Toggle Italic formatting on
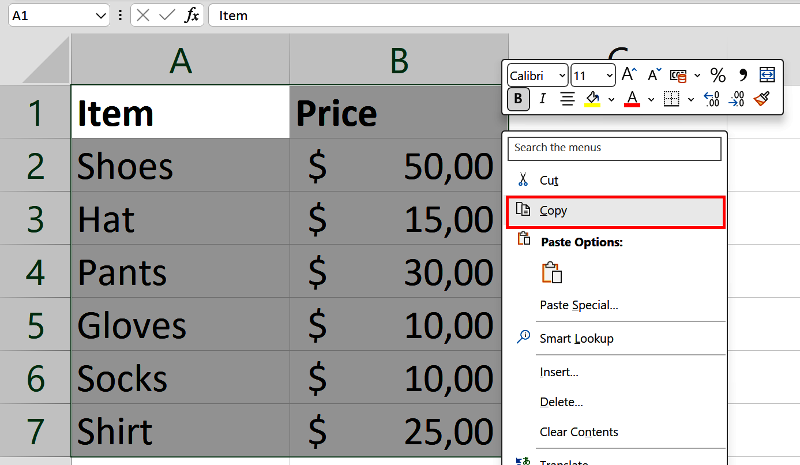800x465 pixels. point(542,99)
